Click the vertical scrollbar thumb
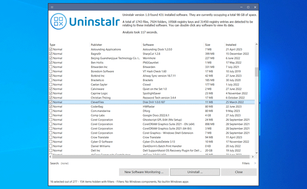The width and height of the screenshot is (307, 189). pos(256,72)
